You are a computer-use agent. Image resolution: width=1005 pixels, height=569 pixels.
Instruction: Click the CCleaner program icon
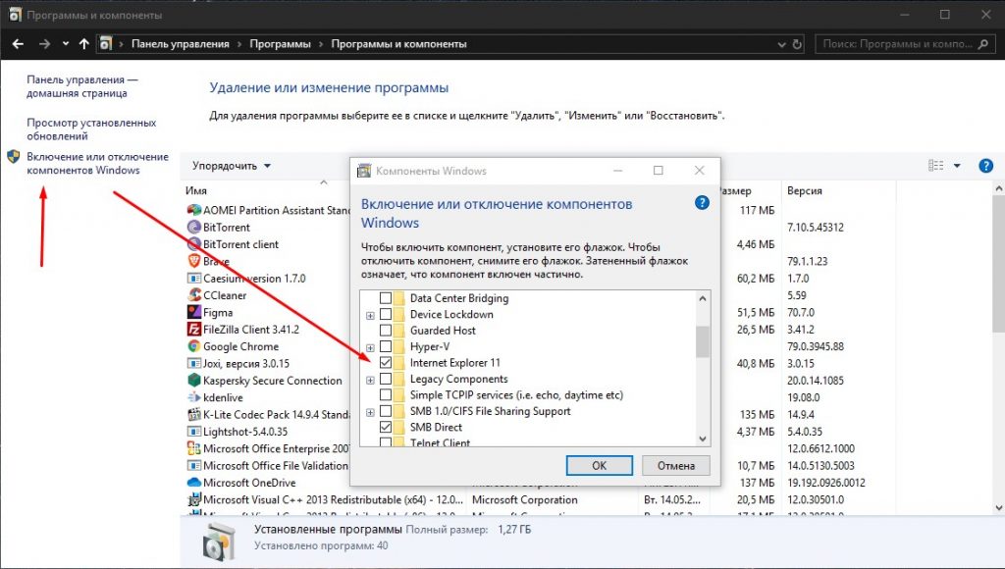[193, 295]
